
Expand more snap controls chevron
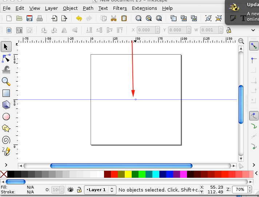click(x=254, y=165)
